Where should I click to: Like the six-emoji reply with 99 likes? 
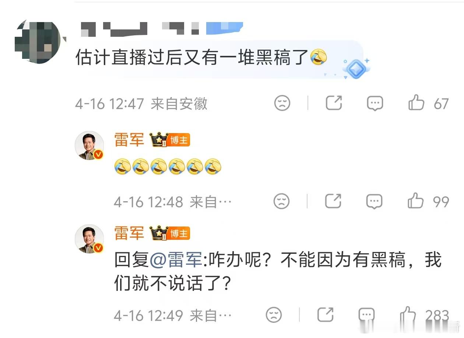[x=415, y=201]
